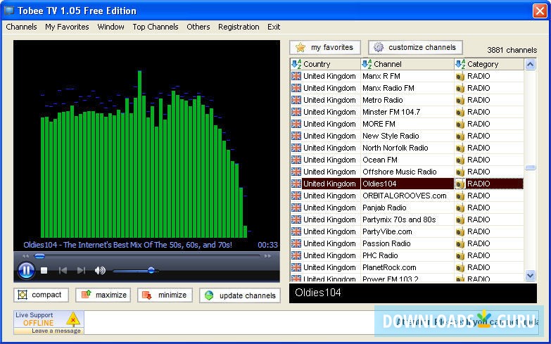Screen dimensions: 551x344
Task: Adjust the volume slider knob
Action: coord(151,270)
